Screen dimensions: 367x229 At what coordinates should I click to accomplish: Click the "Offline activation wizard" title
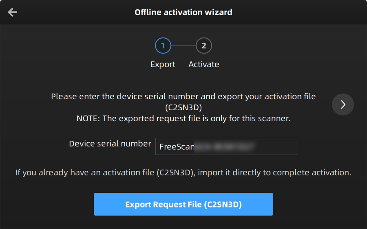(183, 12)
